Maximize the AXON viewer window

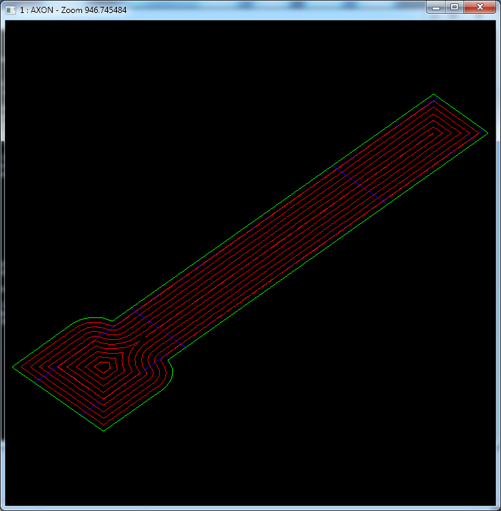[454, 7]
